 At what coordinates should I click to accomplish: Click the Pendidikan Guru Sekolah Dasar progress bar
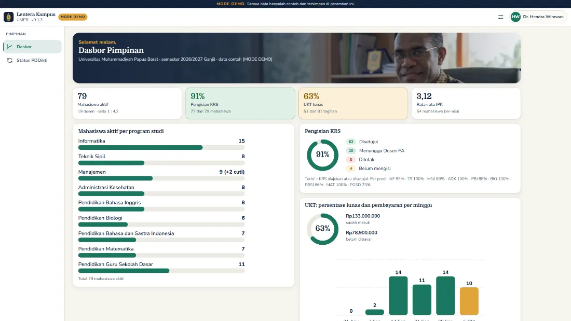point(161,271)
